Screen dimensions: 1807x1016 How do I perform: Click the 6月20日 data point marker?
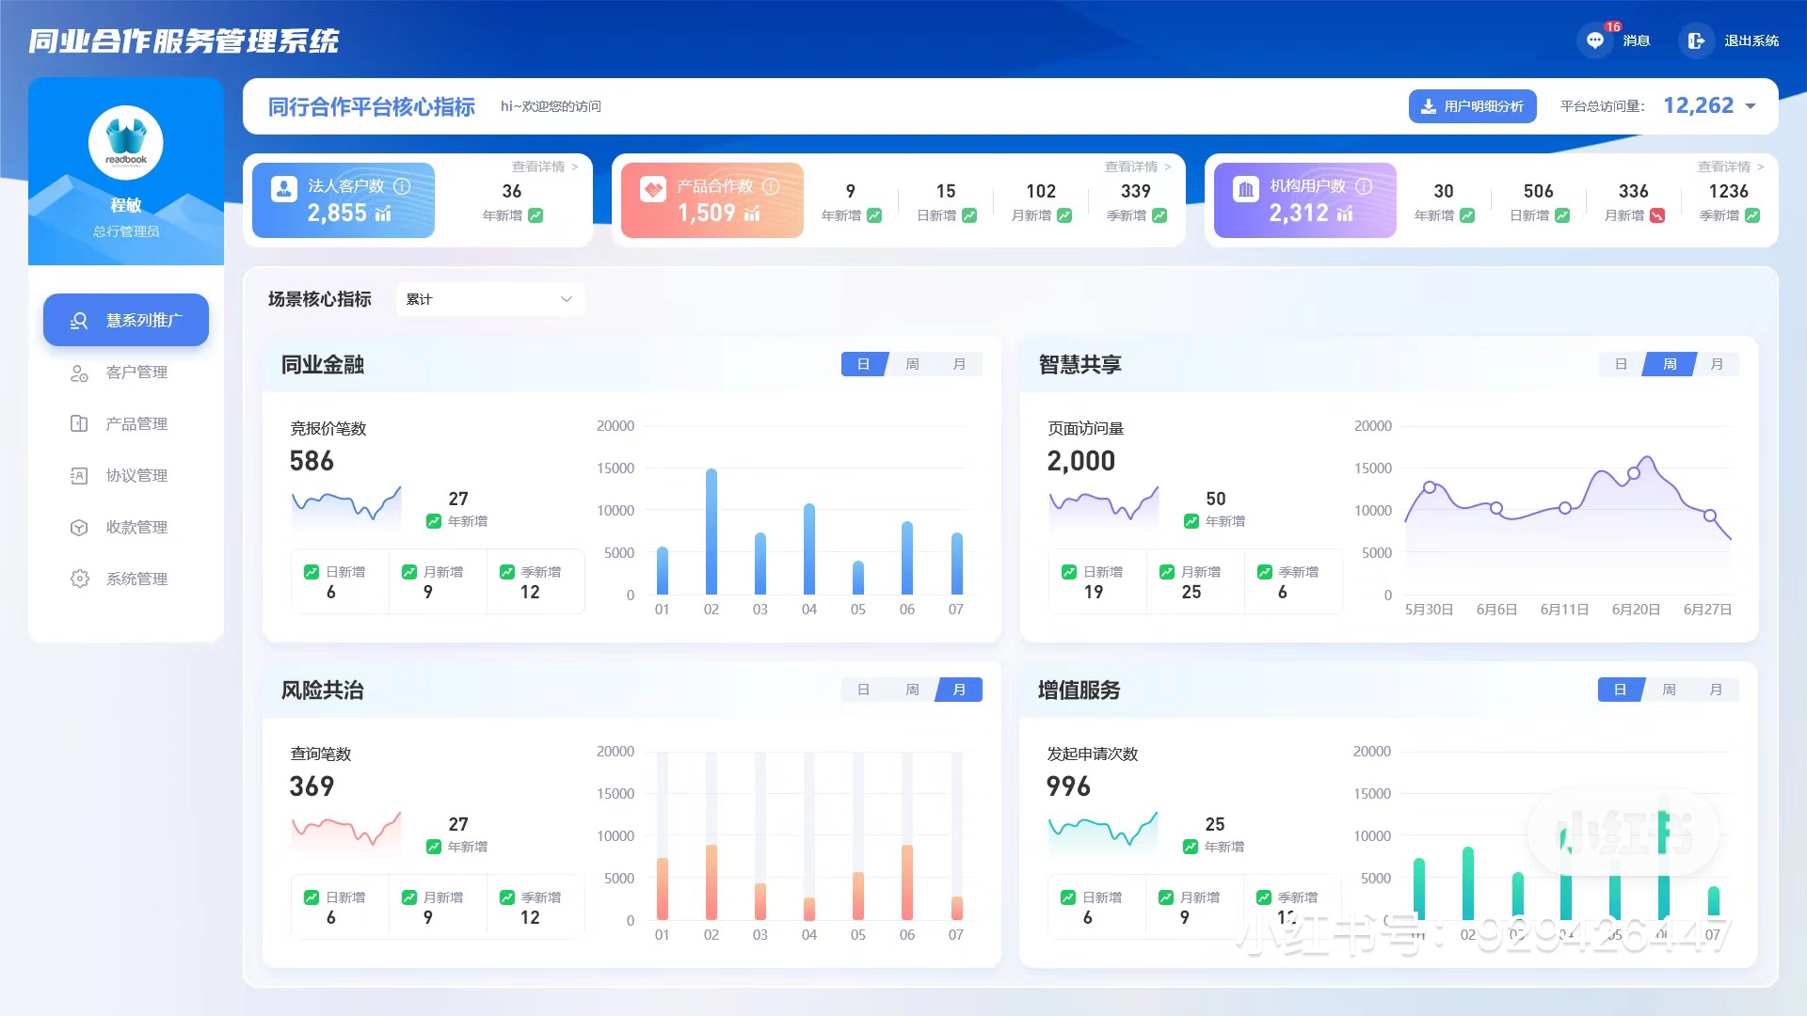[x=1634, y=473]
